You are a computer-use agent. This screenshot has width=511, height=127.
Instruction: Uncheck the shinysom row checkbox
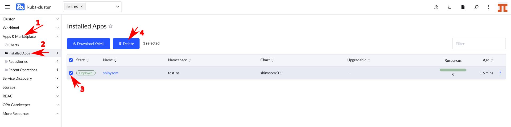click(x=71, y=73)
